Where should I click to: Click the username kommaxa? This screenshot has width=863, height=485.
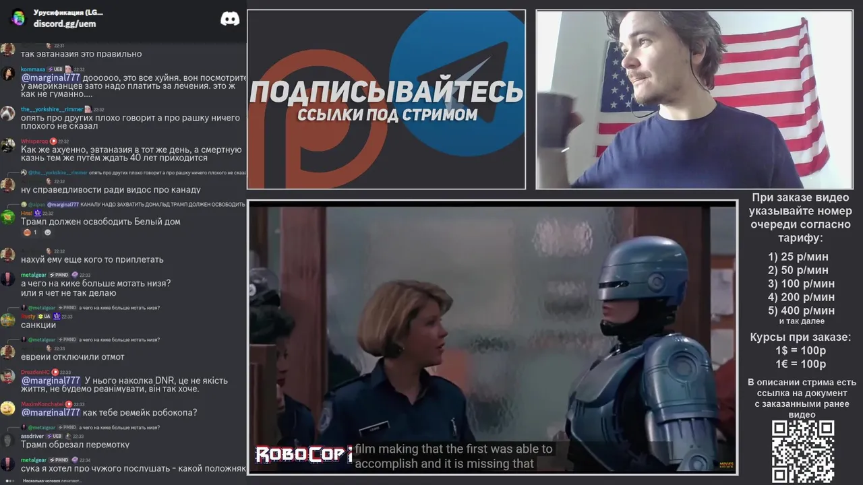pos(33,69)
